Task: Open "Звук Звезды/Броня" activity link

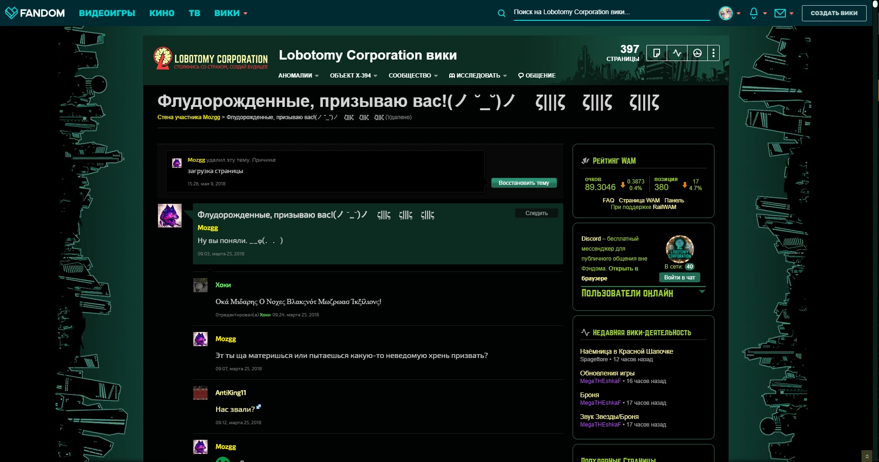Action: click(x=609, y=417)
